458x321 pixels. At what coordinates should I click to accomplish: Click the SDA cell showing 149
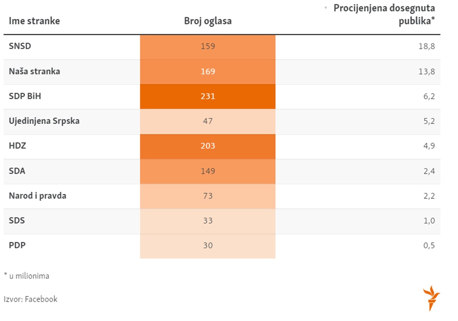tap(207, 171)
